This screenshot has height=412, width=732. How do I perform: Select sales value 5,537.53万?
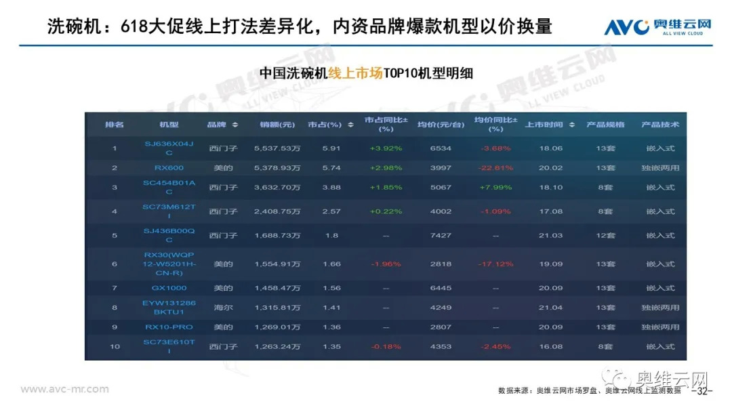pyautogui.click(x=277, y=148)
